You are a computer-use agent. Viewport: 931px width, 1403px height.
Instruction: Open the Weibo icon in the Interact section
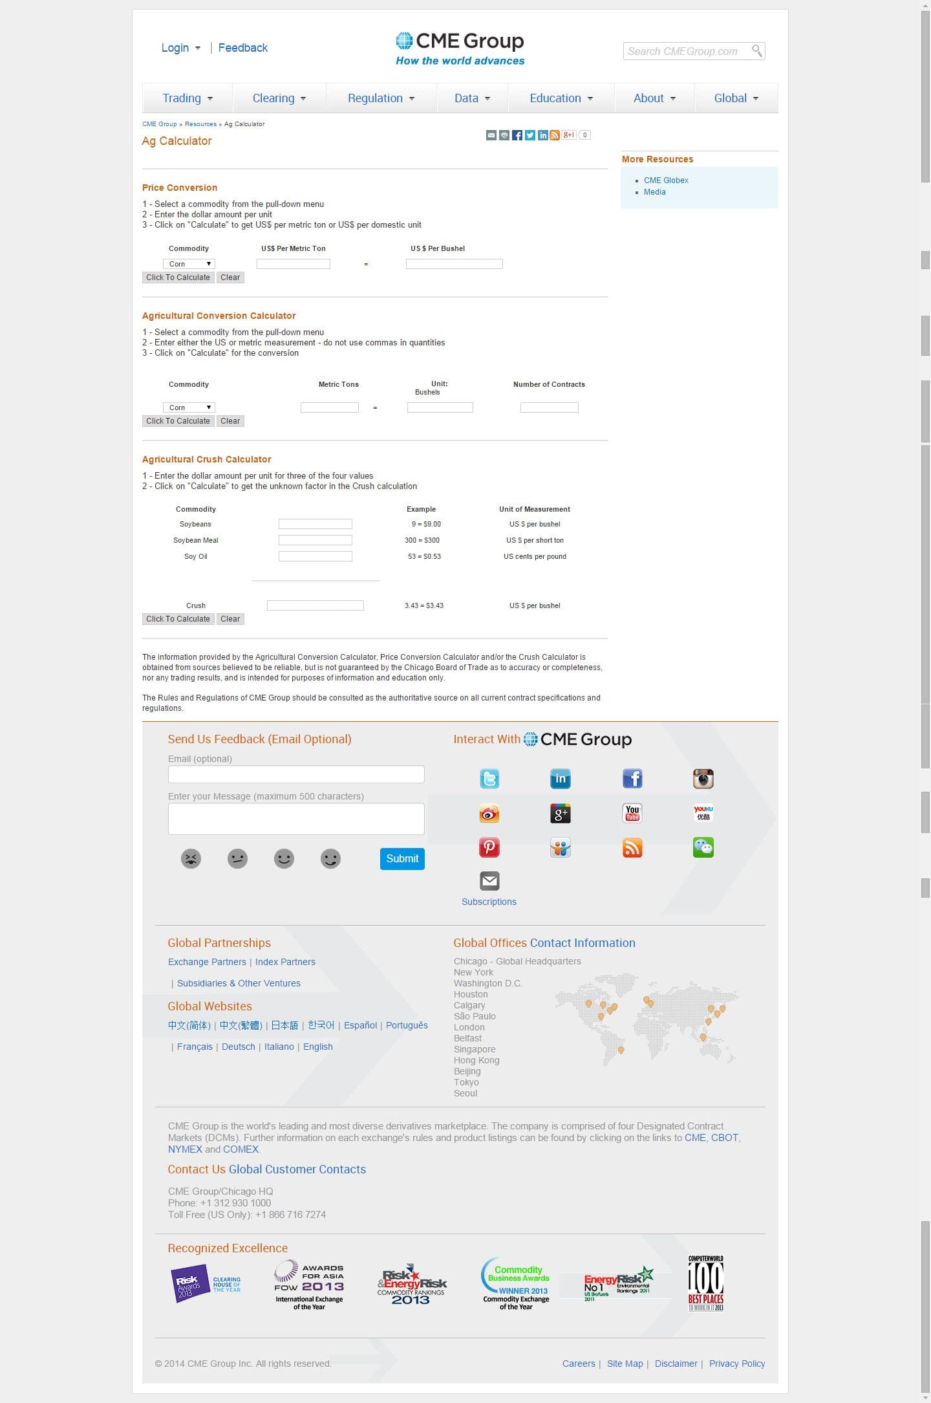click(489, 813)
